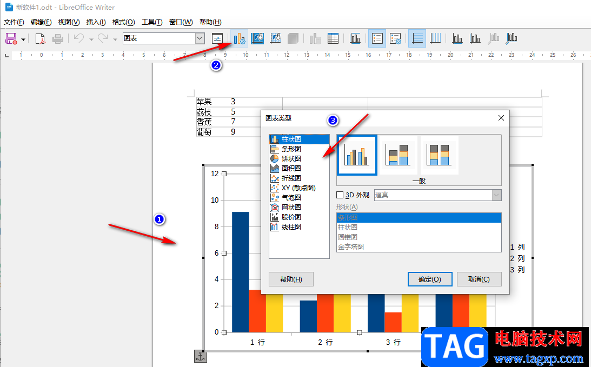
Task: Click the 帮助(H) button in dialog
Action: click(x=291, y=279)
